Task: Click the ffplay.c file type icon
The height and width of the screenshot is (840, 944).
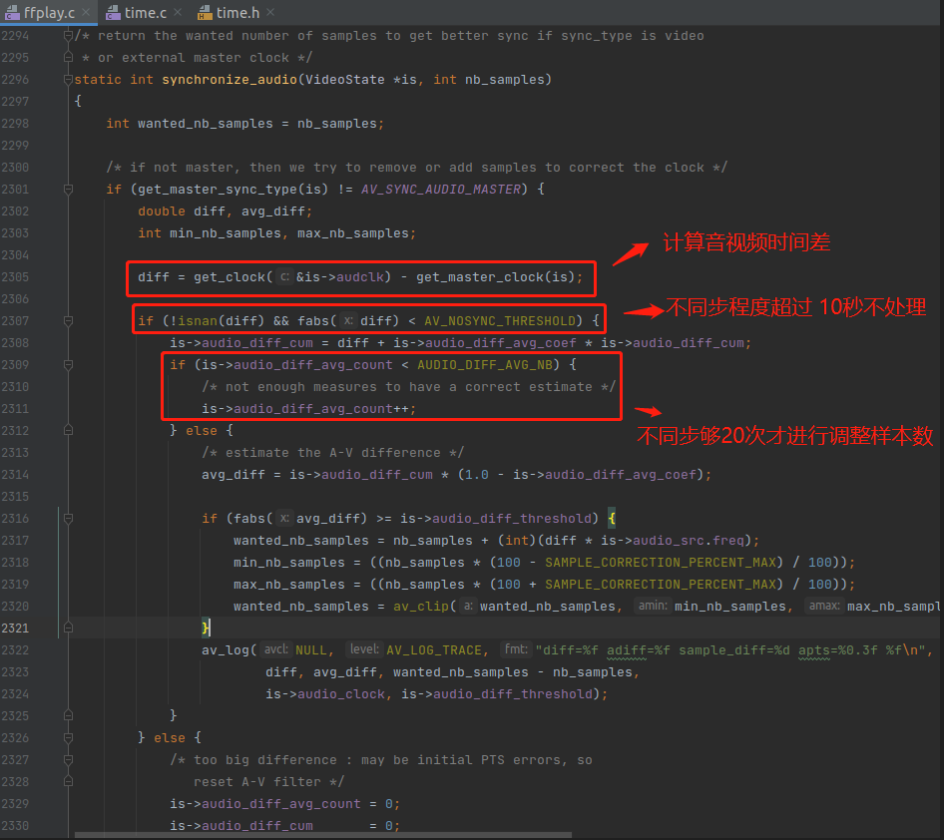Action: pyautogui.click(x=12, y=13)
